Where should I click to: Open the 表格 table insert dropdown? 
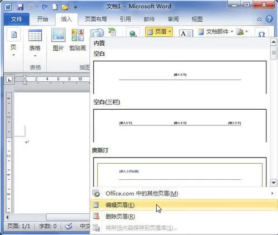pos(35,43)
